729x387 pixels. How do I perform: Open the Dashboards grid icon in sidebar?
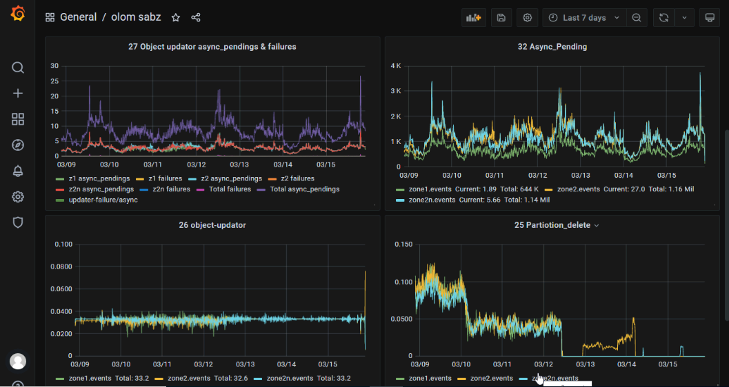(x=18, y=119)
